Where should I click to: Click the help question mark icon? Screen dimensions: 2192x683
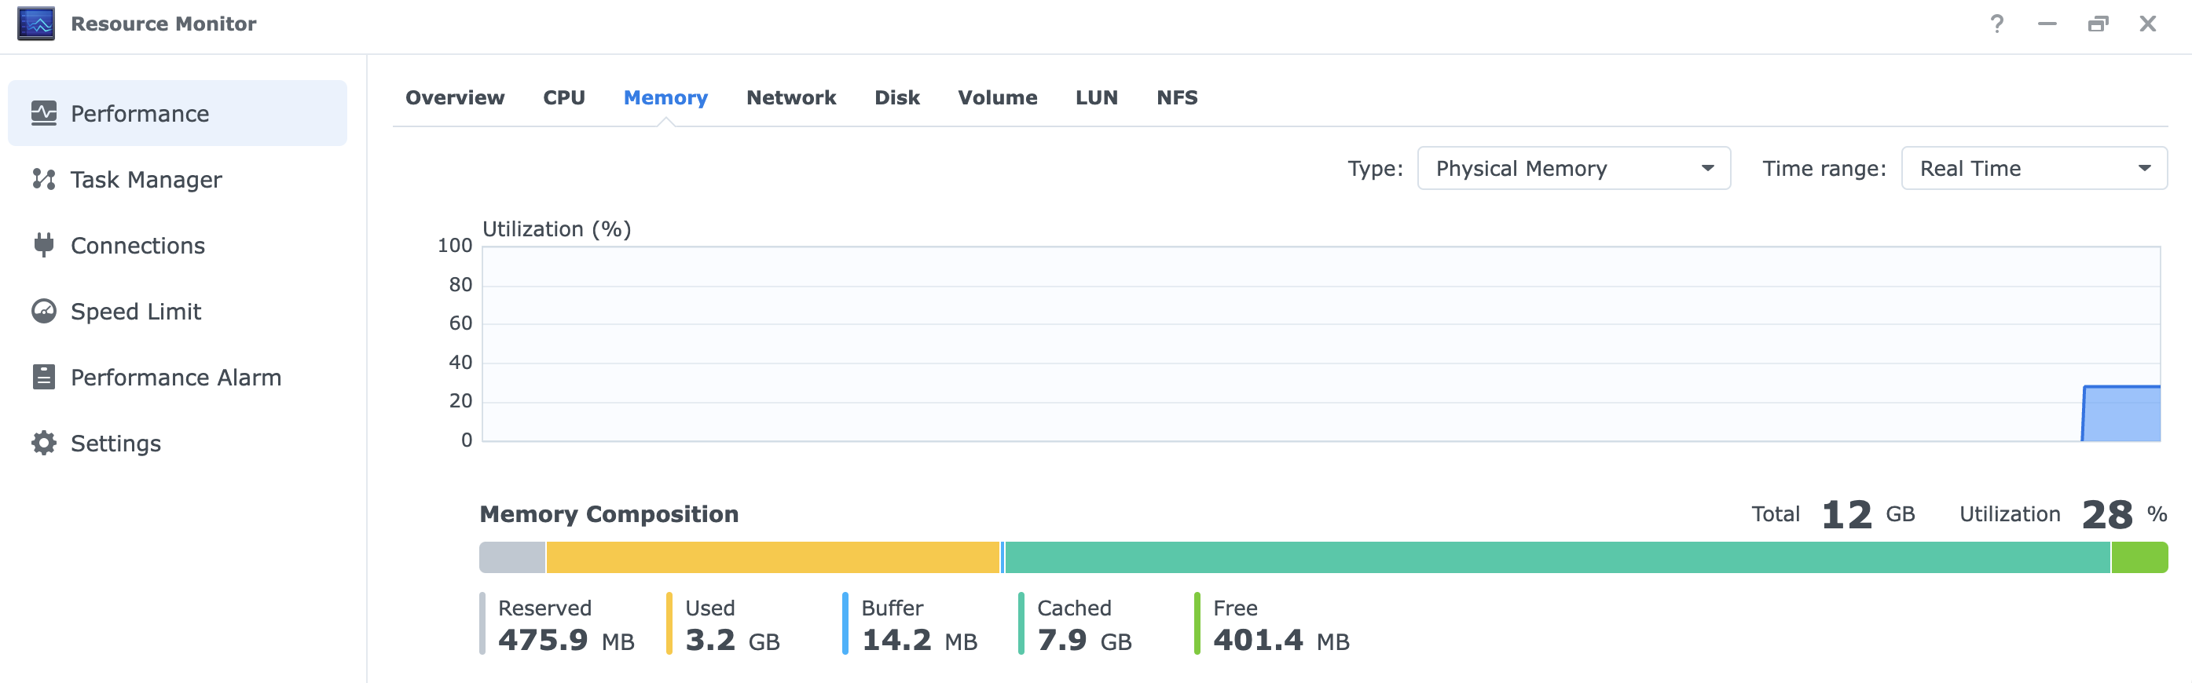pos(1996,24)
